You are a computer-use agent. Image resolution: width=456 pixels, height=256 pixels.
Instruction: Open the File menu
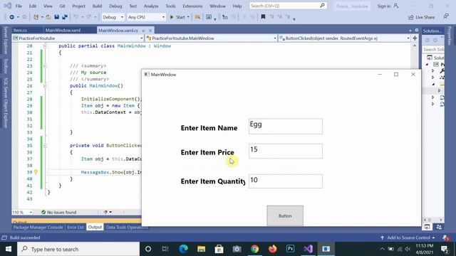tap(19, 6)
